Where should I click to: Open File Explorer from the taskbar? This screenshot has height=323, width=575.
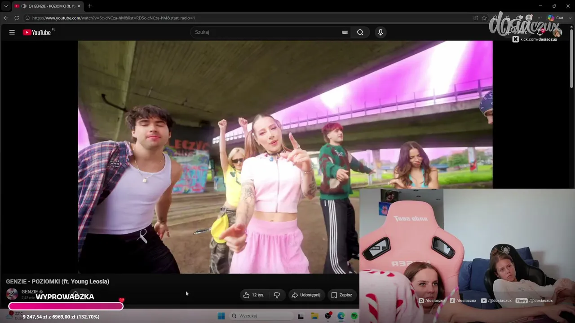314,316
